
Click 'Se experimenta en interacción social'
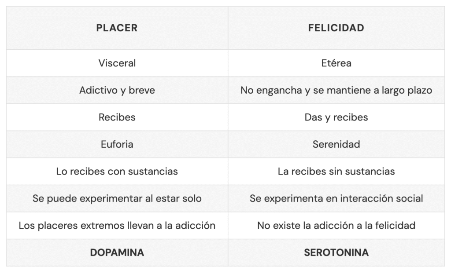coord(336,198)
